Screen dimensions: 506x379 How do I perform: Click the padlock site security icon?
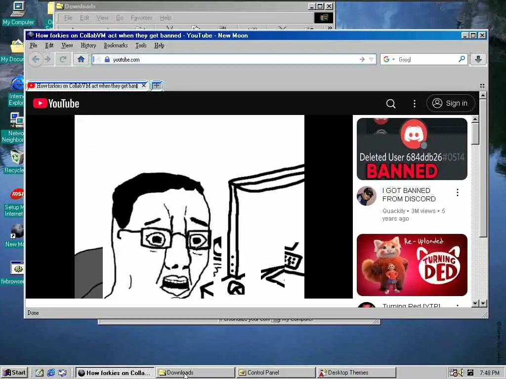pos(107,60)
